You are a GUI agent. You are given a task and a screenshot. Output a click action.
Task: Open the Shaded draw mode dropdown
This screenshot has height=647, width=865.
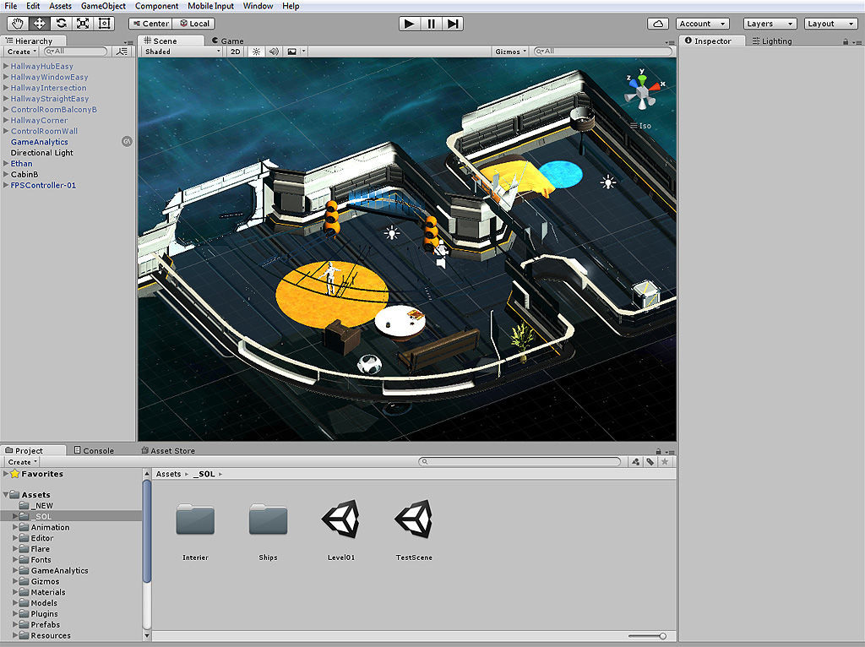[x=182, y=52]
